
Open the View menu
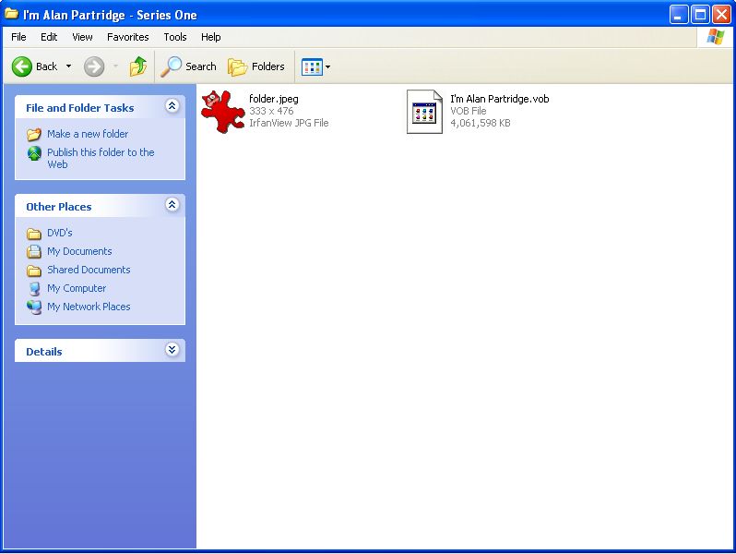[82, 37]
